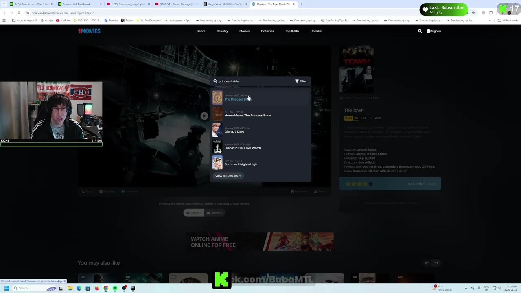Select Diana: In Her Own Words result
This screenshot has height=293, width=521.
coord(260,146)
